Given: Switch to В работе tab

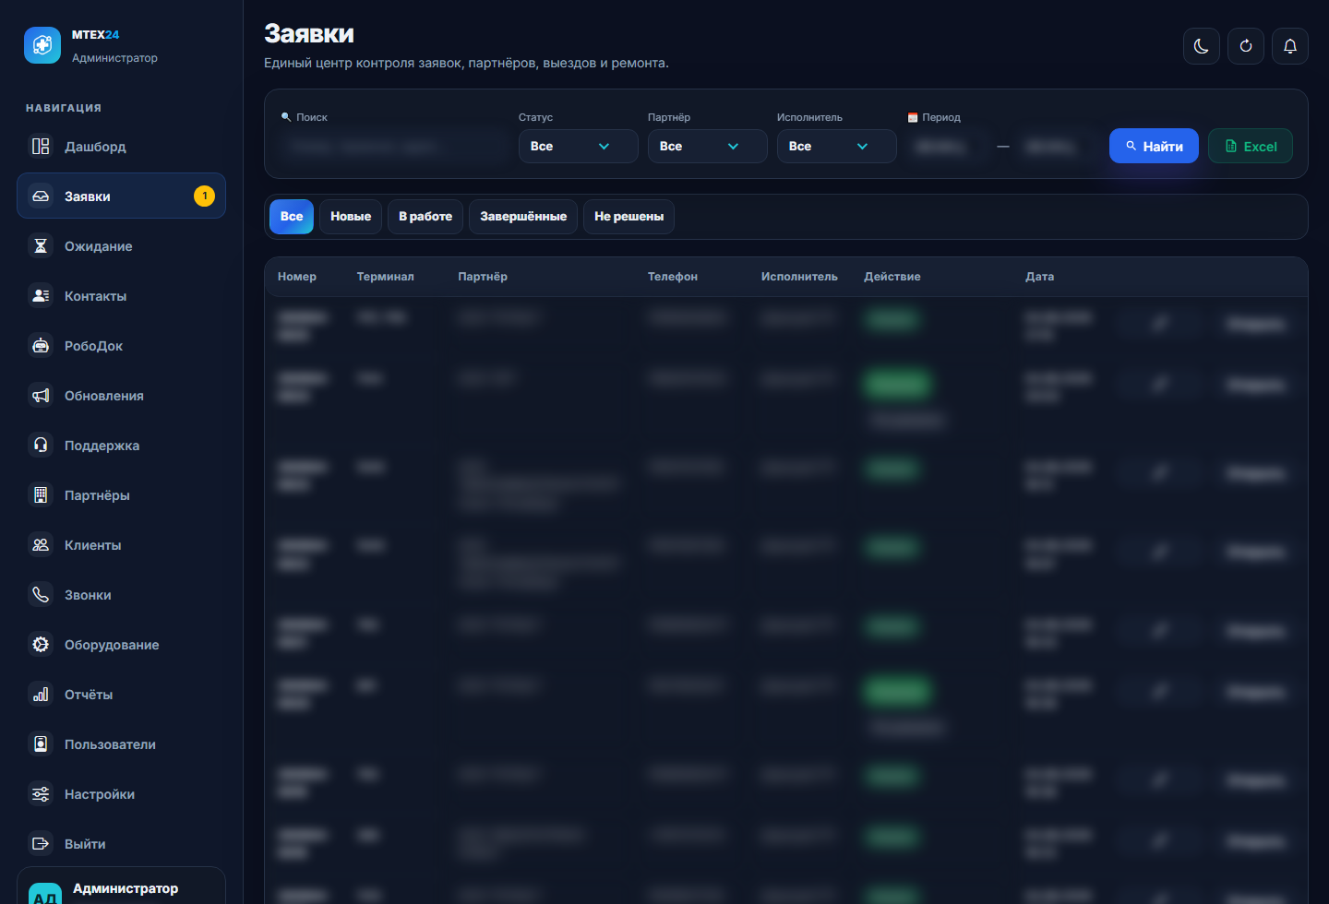Looking at the screenshot, I should (425, 217).
